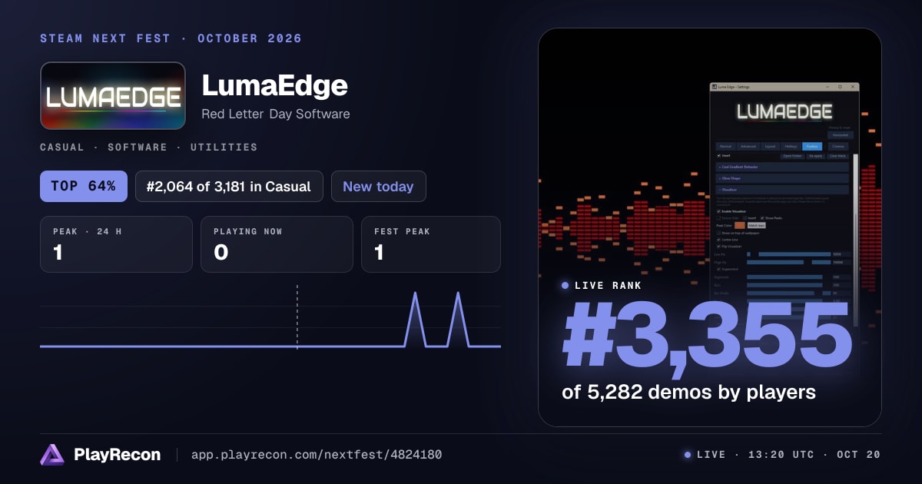
Task: Click the FEST PEAK stat card
Action: (x=431, y=244)
